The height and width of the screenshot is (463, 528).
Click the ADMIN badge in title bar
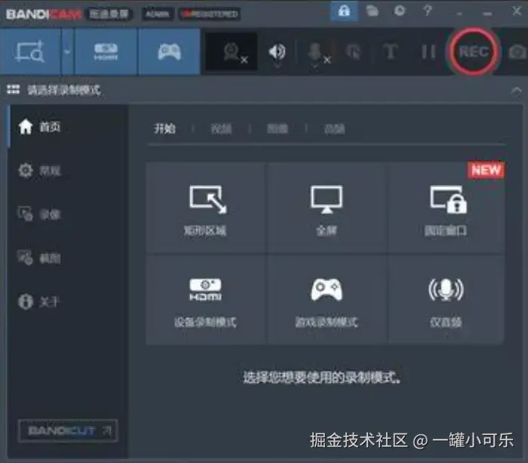[x=158, y=14]
